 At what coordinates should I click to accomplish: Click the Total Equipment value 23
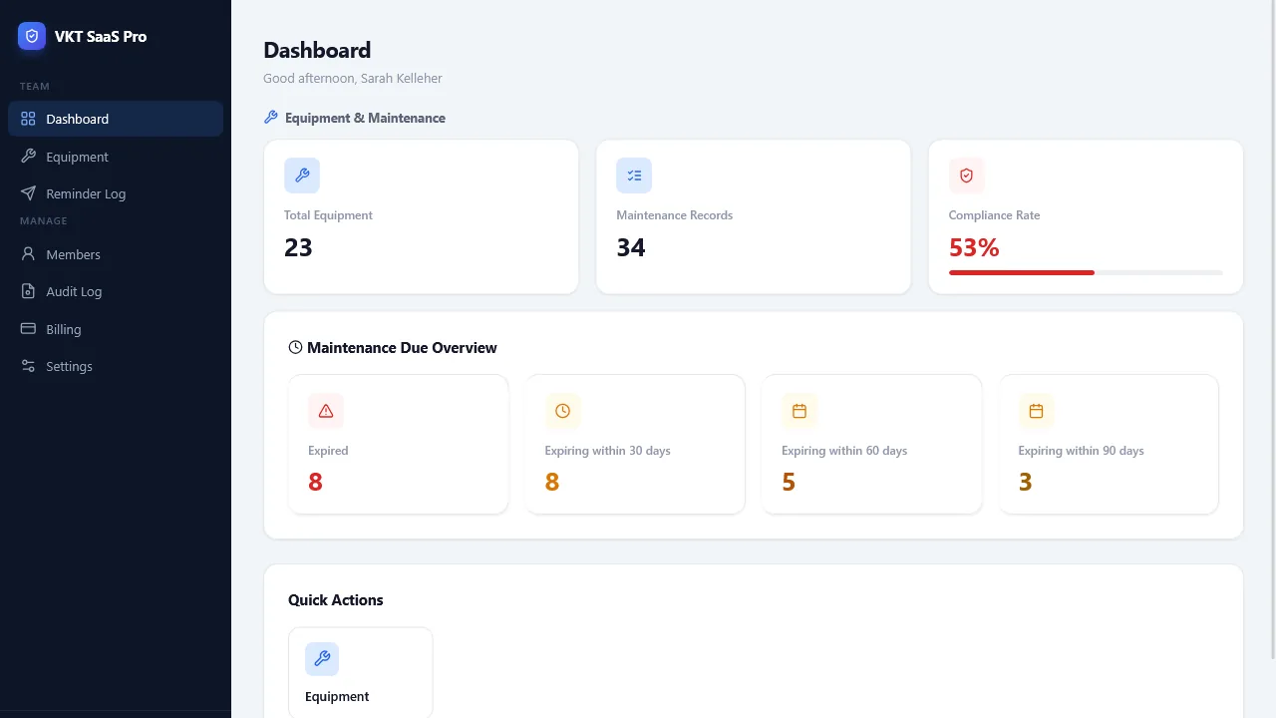click(x=298, y=247)
